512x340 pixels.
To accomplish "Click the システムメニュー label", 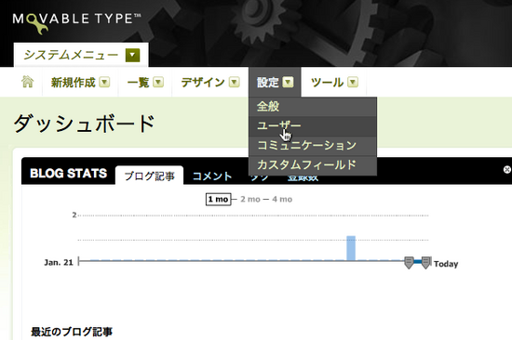I will click(71, 55).
